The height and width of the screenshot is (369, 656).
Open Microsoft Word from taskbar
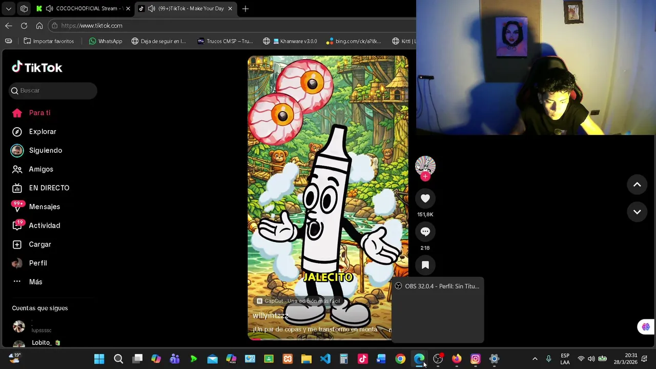pos(381,359)
